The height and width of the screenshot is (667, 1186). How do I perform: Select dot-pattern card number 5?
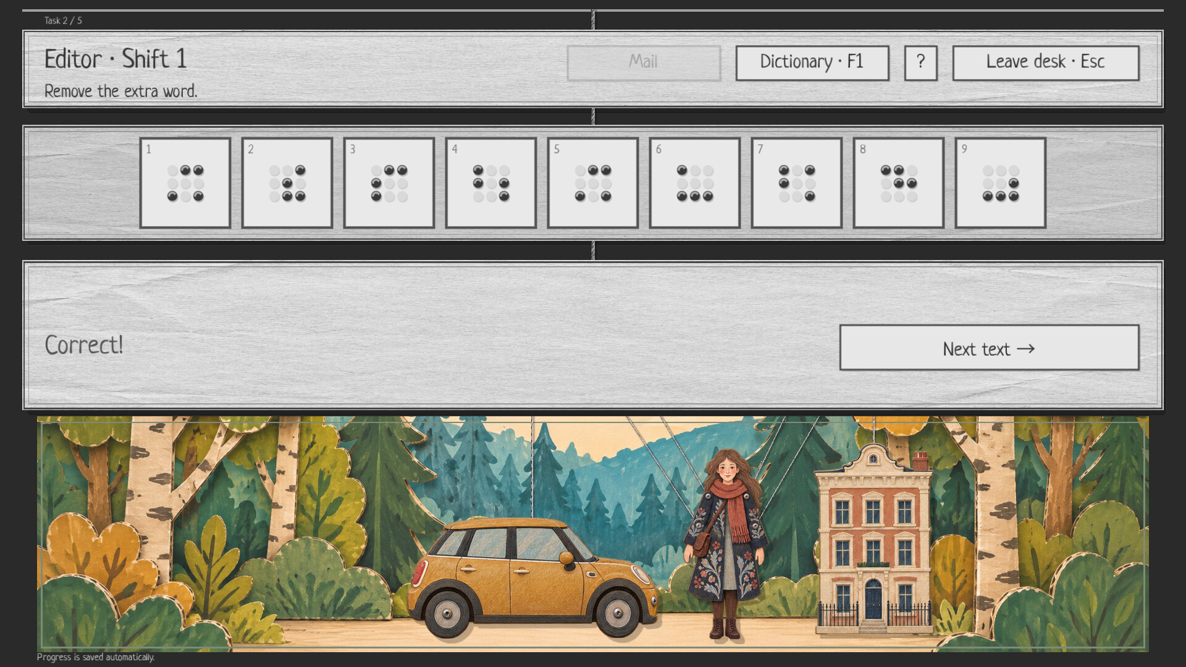tap(593, 183)
